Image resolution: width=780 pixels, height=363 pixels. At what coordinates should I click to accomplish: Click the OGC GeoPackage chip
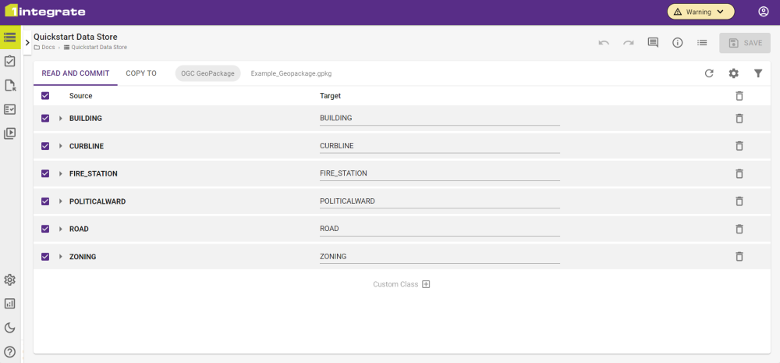pos(208,73)
